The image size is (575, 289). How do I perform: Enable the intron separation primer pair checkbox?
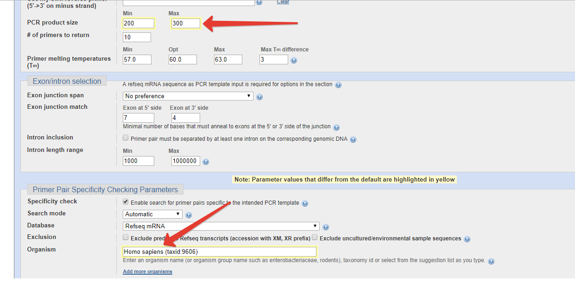coord(126,138)
